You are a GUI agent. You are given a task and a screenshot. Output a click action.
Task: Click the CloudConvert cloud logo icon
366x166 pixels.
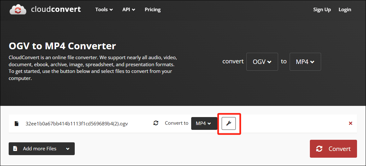coord(18,9)
